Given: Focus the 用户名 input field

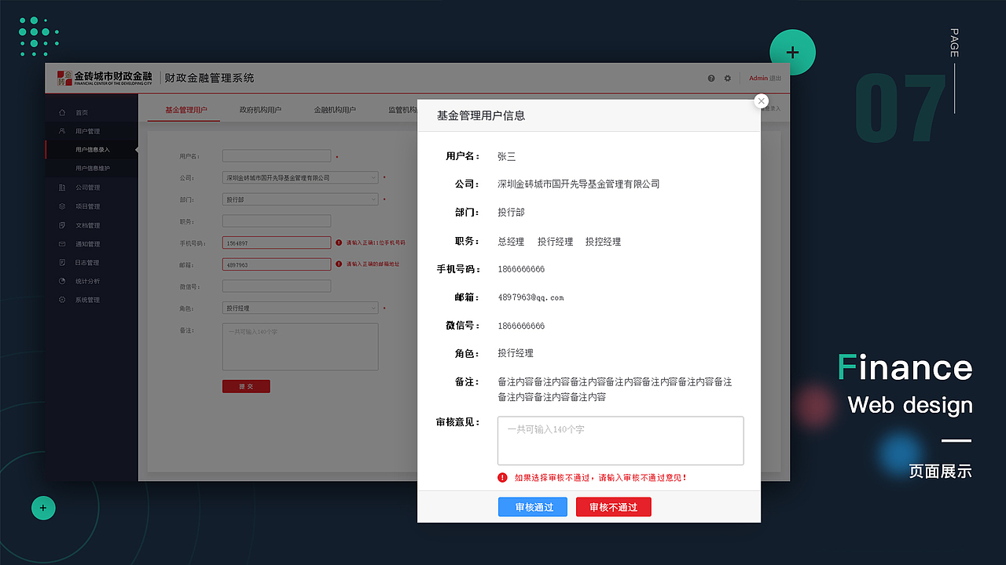Looking at the screenshot, I should pos(277,156).
